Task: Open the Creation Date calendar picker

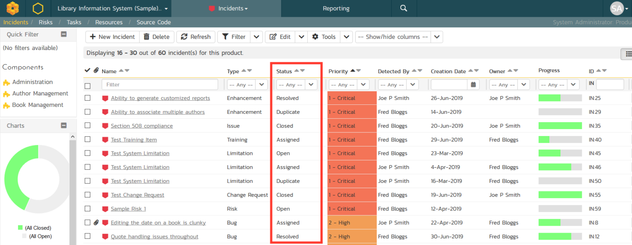Action: click(x=473, y=84)
